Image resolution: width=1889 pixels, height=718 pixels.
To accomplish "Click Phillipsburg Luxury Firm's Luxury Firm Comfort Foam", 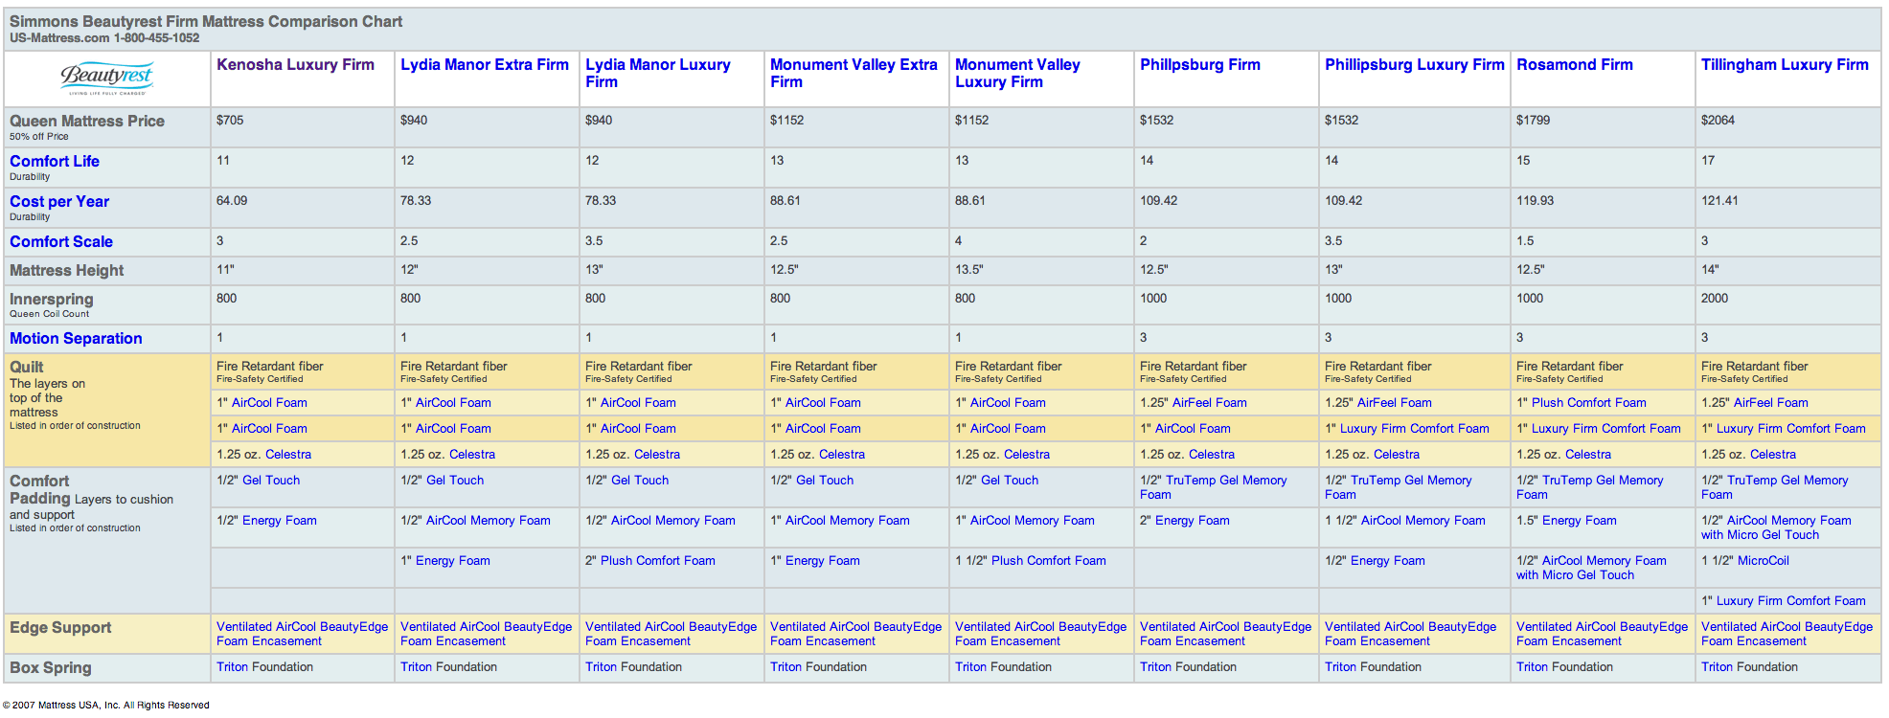I will tap(1415, 429).
